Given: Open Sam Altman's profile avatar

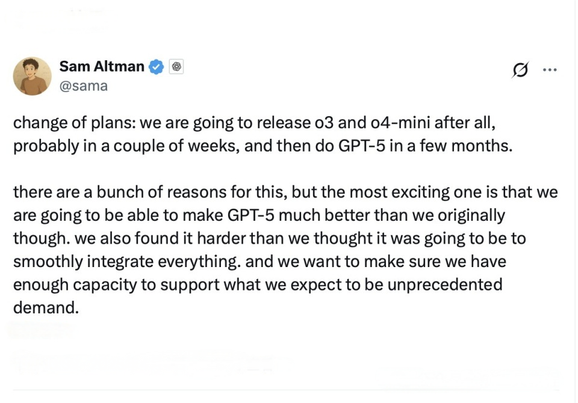Looking at the screenshot, I should pos(33,76).
